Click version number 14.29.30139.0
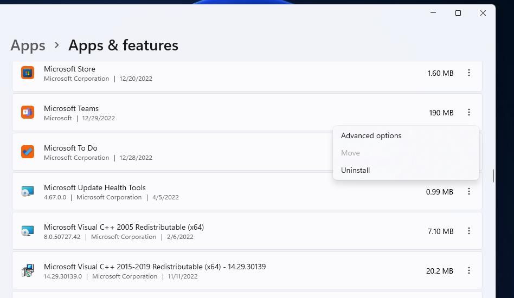The width and height of the screenshot is (514, 298). [x=62, y=276]
